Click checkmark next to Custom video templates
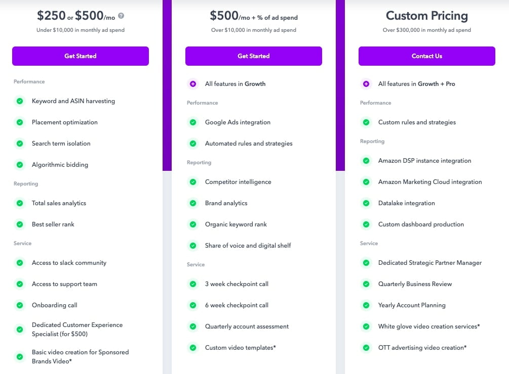Viewport: 509px width, 374px height. pos(193,348)
